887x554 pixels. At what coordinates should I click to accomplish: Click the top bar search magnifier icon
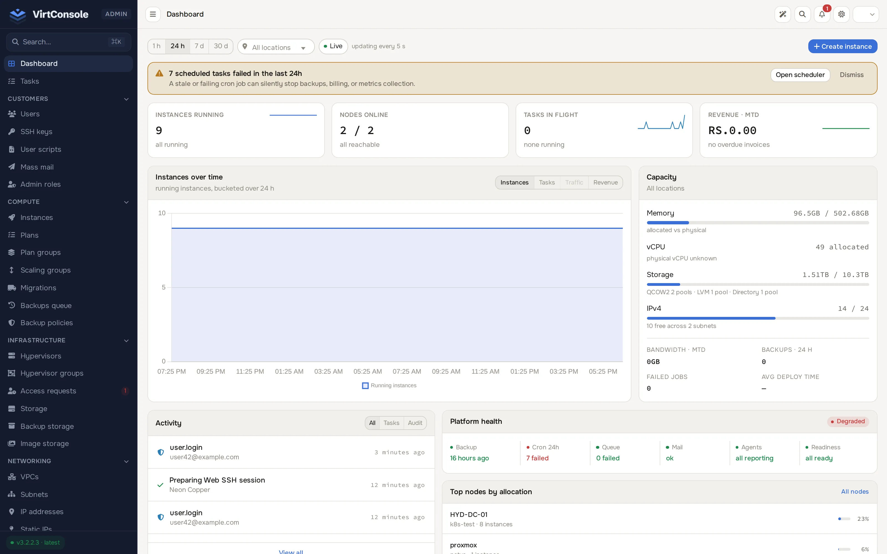tap(802, 14)
